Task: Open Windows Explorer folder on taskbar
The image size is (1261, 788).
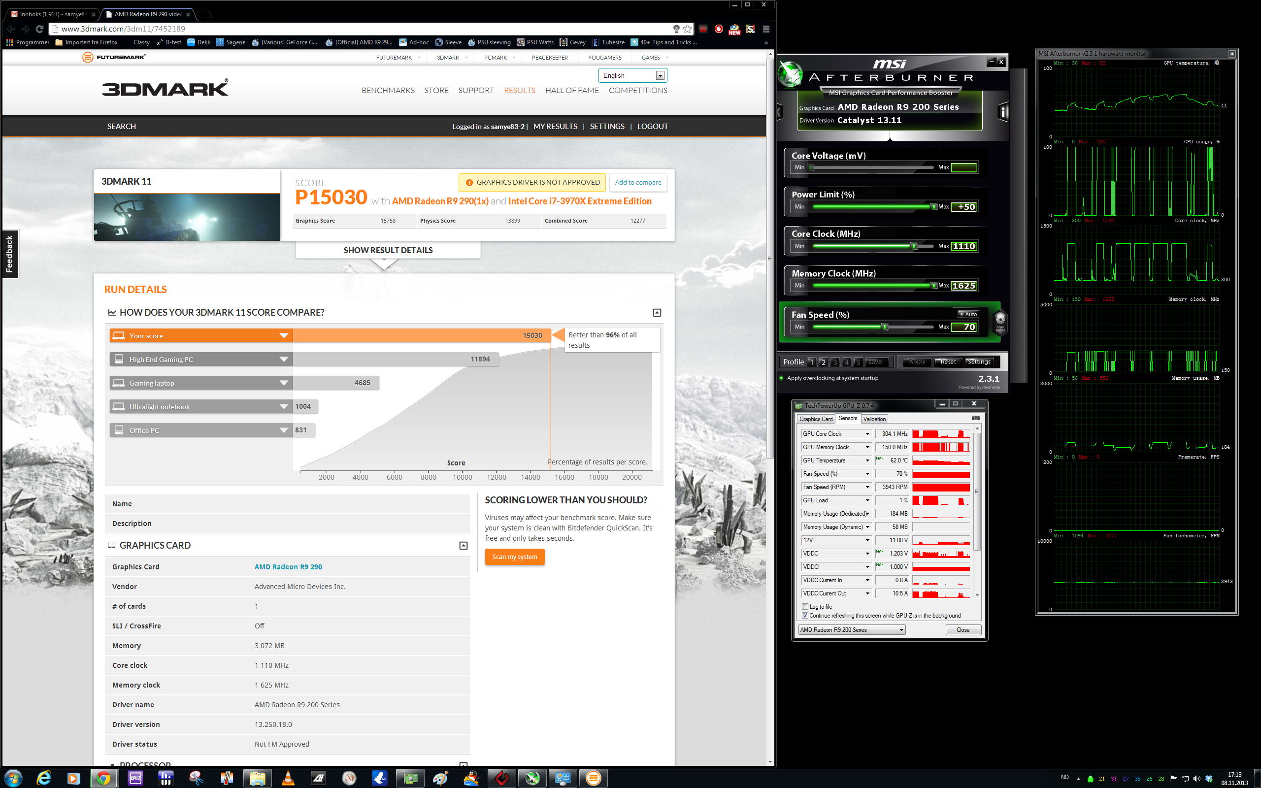Action: pos(257,778)
